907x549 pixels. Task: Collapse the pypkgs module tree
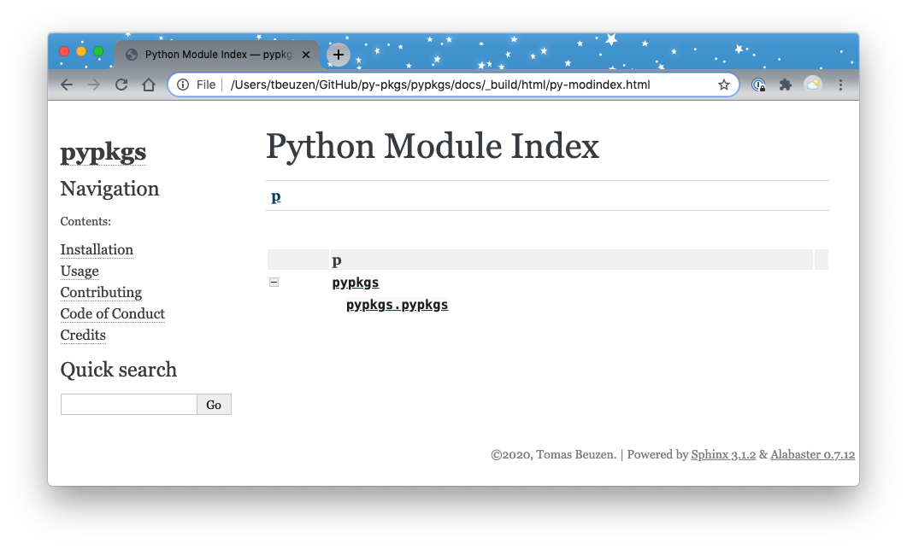pos(274,283)
